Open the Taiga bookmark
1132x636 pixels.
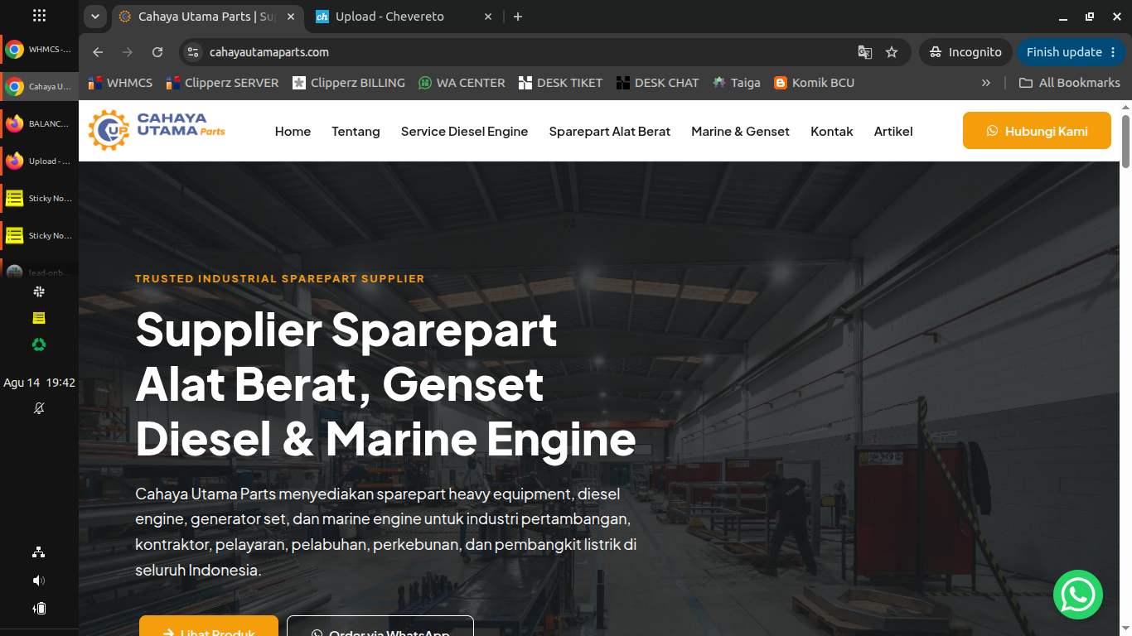736,83
